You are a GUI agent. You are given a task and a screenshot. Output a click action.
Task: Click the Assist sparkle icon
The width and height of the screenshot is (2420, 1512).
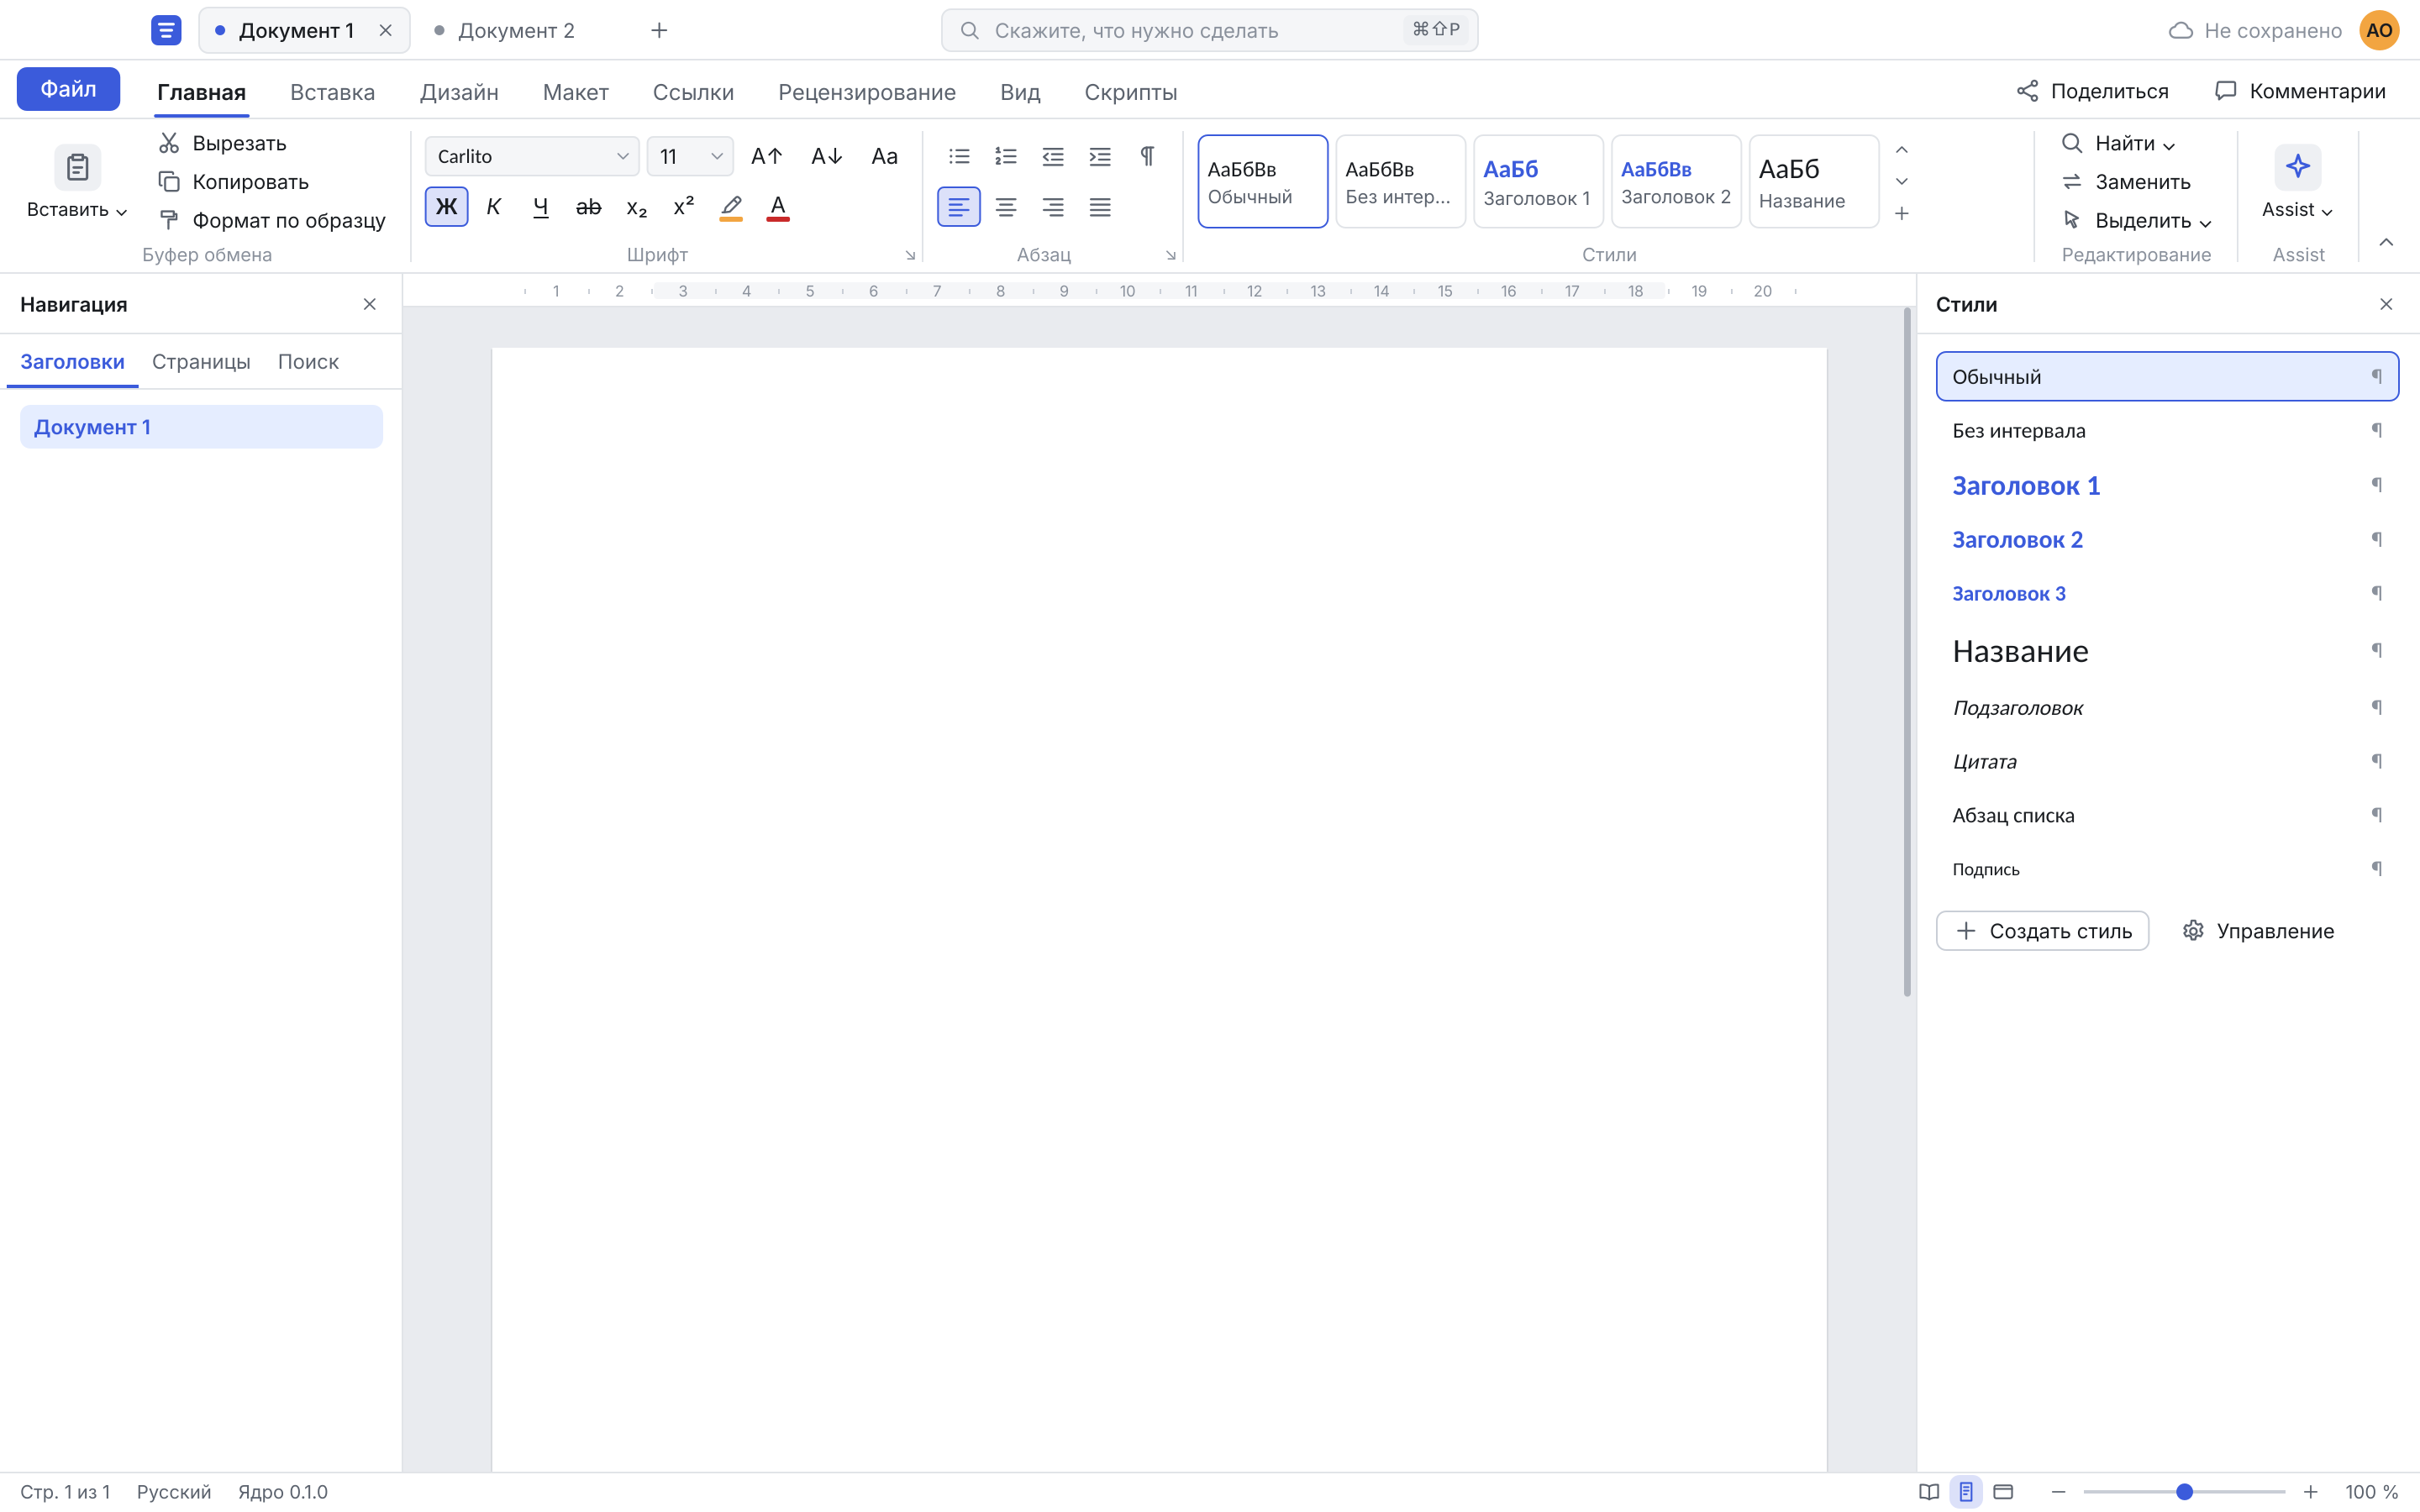tap(2298, 167)
